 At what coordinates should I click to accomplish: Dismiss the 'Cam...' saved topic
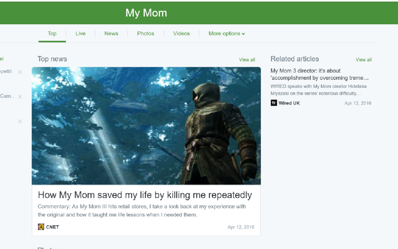20,96
